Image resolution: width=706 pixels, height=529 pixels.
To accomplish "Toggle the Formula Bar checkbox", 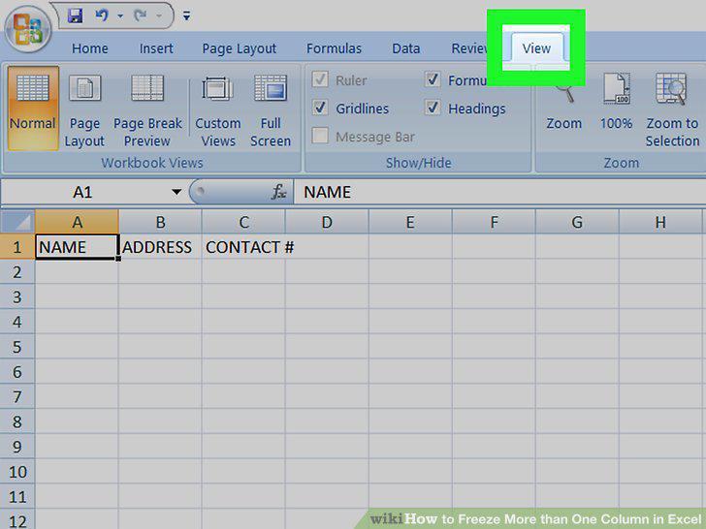I will coord(433,79).
